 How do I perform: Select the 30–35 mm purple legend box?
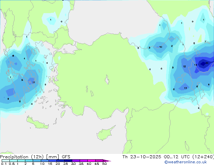tap(76, 161)
